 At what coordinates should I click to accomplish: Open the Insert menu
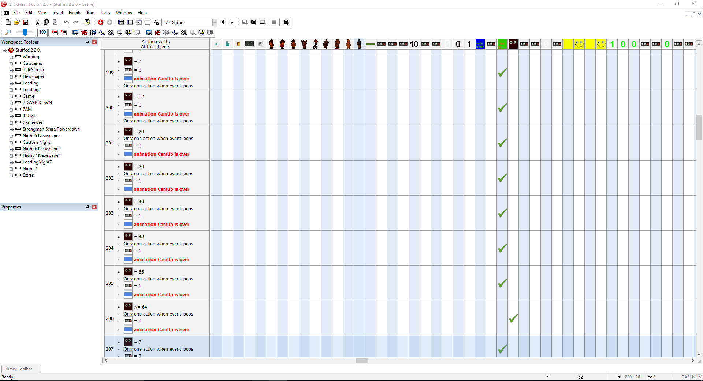coord(58,13)
